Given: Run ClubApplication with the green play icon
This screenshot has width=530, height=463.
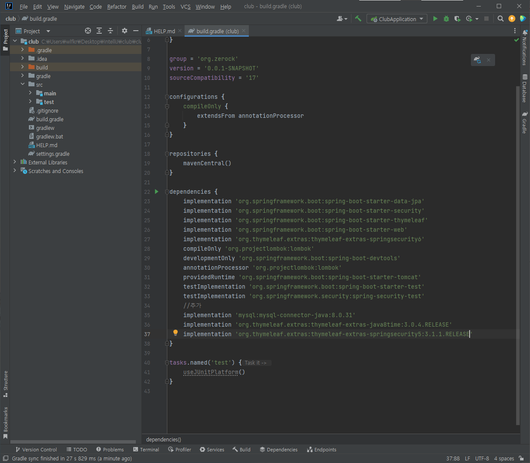Looking at the screenshot, I should [435, 19].
